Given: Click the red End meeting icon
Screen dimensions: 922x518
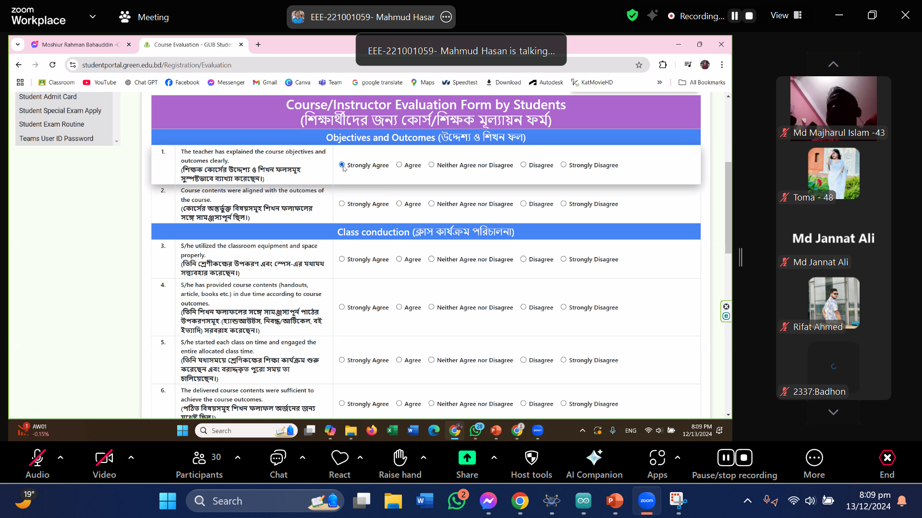Looking at the screenshot, I should [886, 458].
